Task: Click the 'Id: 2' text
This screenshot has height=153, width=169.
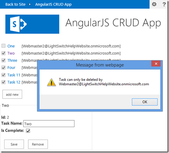Action: [5, 117]
